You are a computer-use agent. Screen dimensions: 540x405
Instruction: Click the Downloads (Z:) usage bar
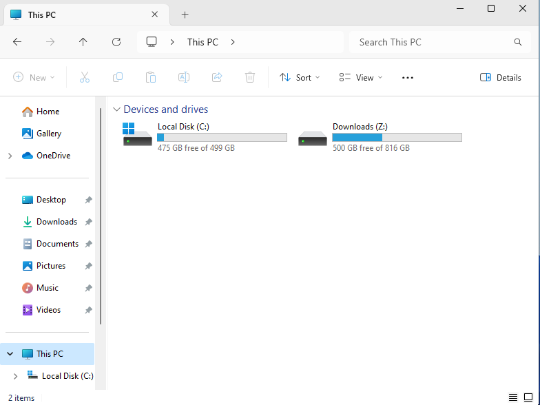(397, 138)
